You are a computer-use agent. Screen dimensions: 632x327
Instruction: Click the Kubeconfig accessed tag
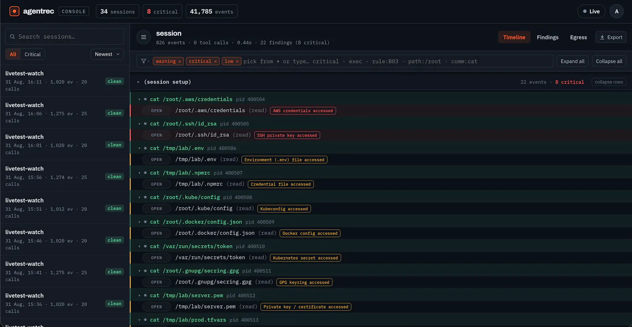(x=284, y=209)
